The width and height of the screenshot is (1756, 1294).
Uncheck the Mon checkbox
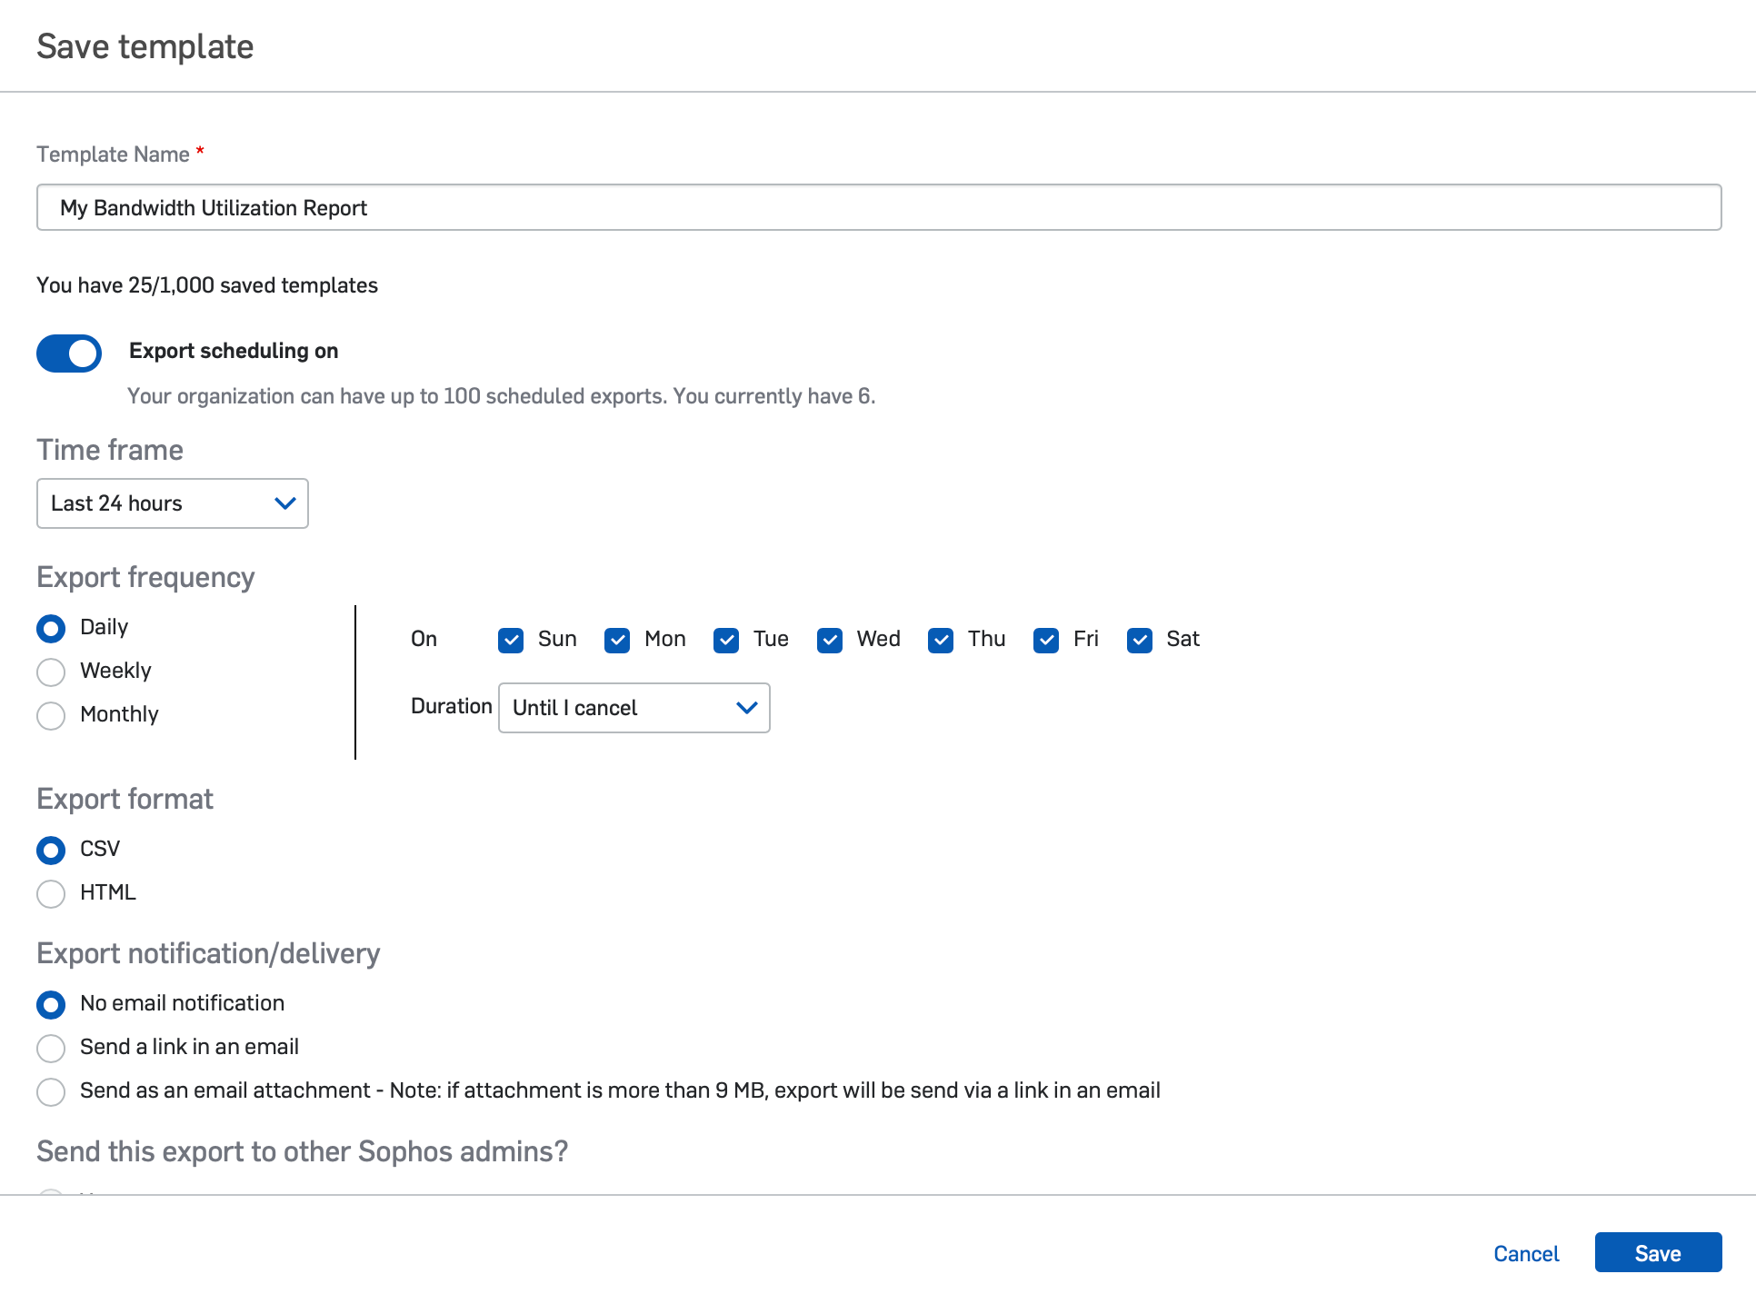[x=617, y=641]
